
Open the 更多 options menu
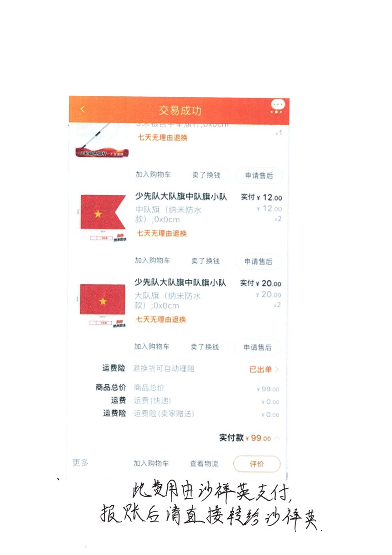tap(81, 462)
